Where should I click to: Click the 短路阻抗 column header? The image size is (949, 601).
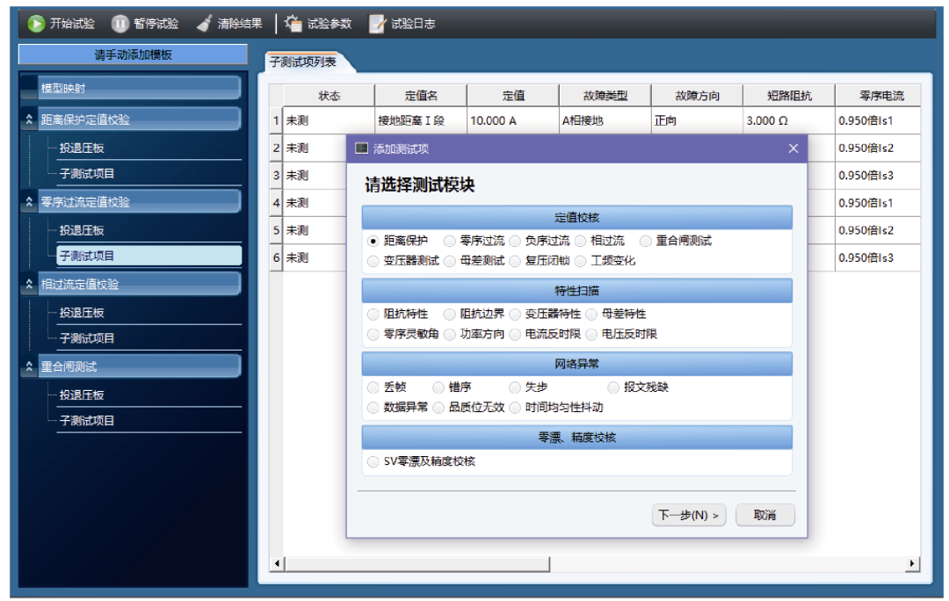pos(789,96)
